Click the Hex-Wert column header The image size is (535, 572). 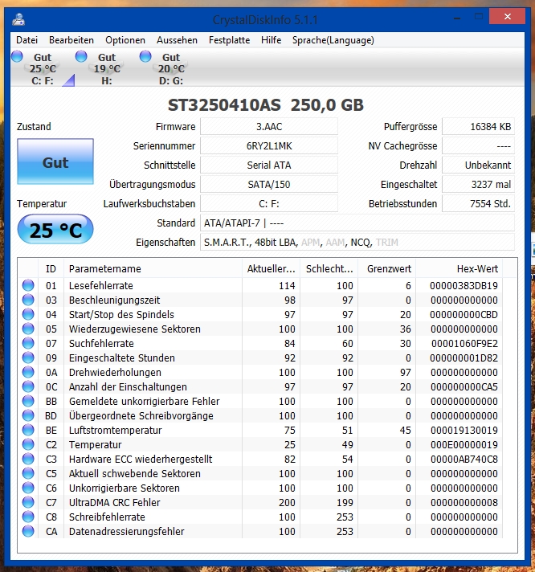click(459, 269)
